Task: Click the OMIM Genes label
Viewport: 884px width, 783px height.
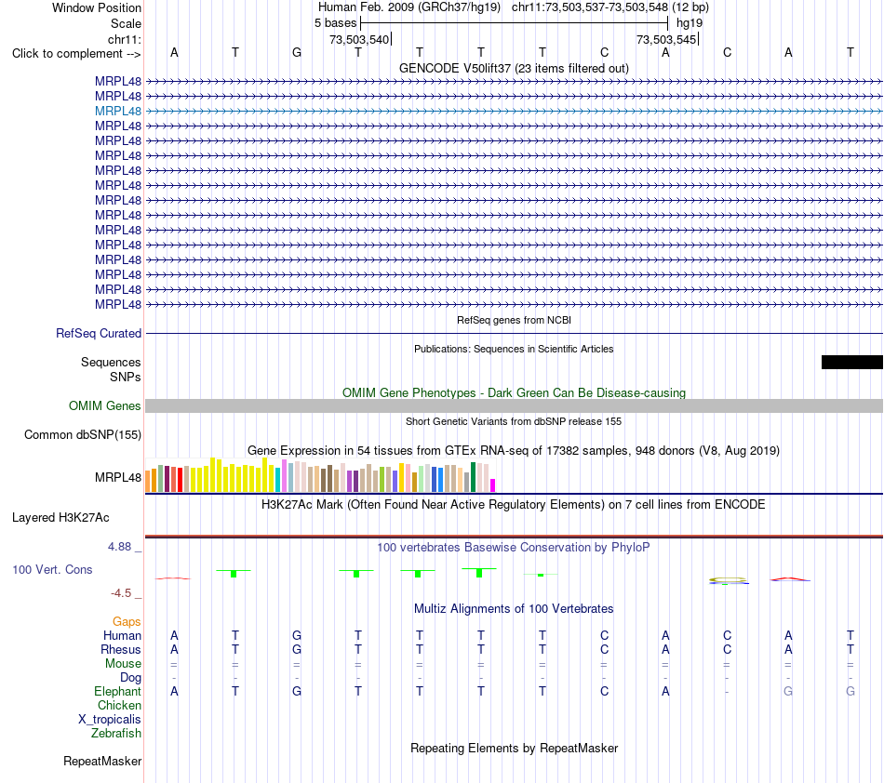Action: [x=105, y=405]
